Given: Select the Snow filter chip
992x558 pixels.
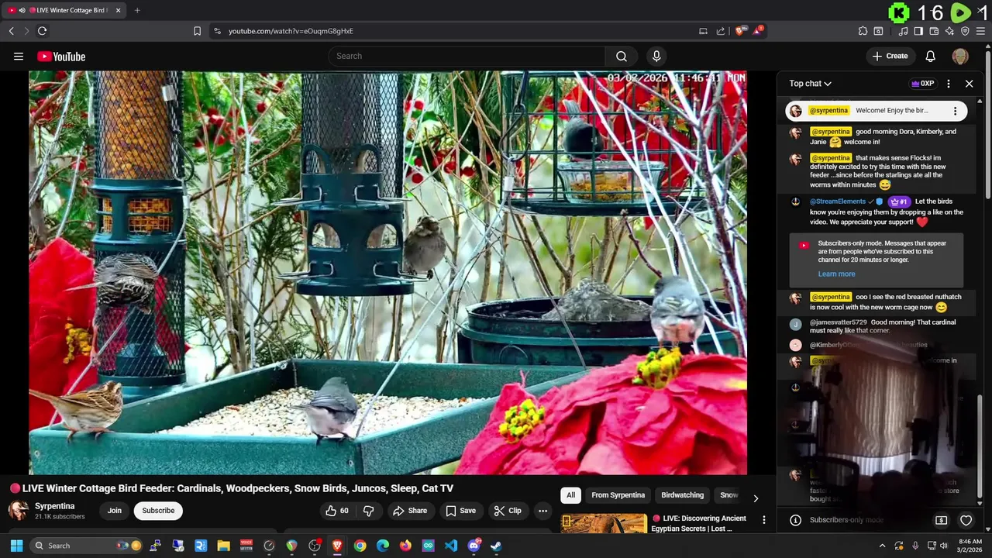Looking at the screenshot, I should coord(729,495).
